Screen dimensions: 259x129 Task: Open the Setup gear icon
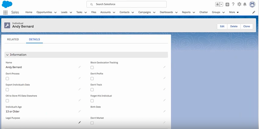239,4
